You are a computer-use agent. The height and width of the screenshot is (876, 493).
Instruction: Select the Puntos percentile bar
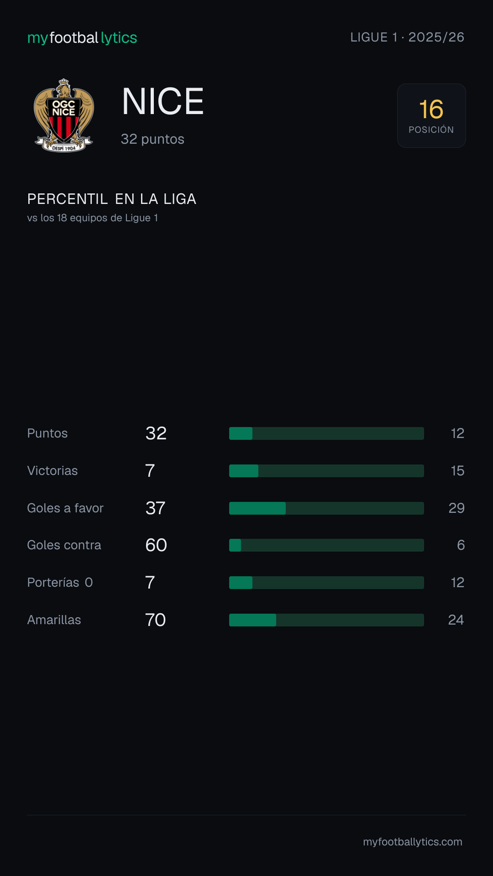(x=326, y=433)
